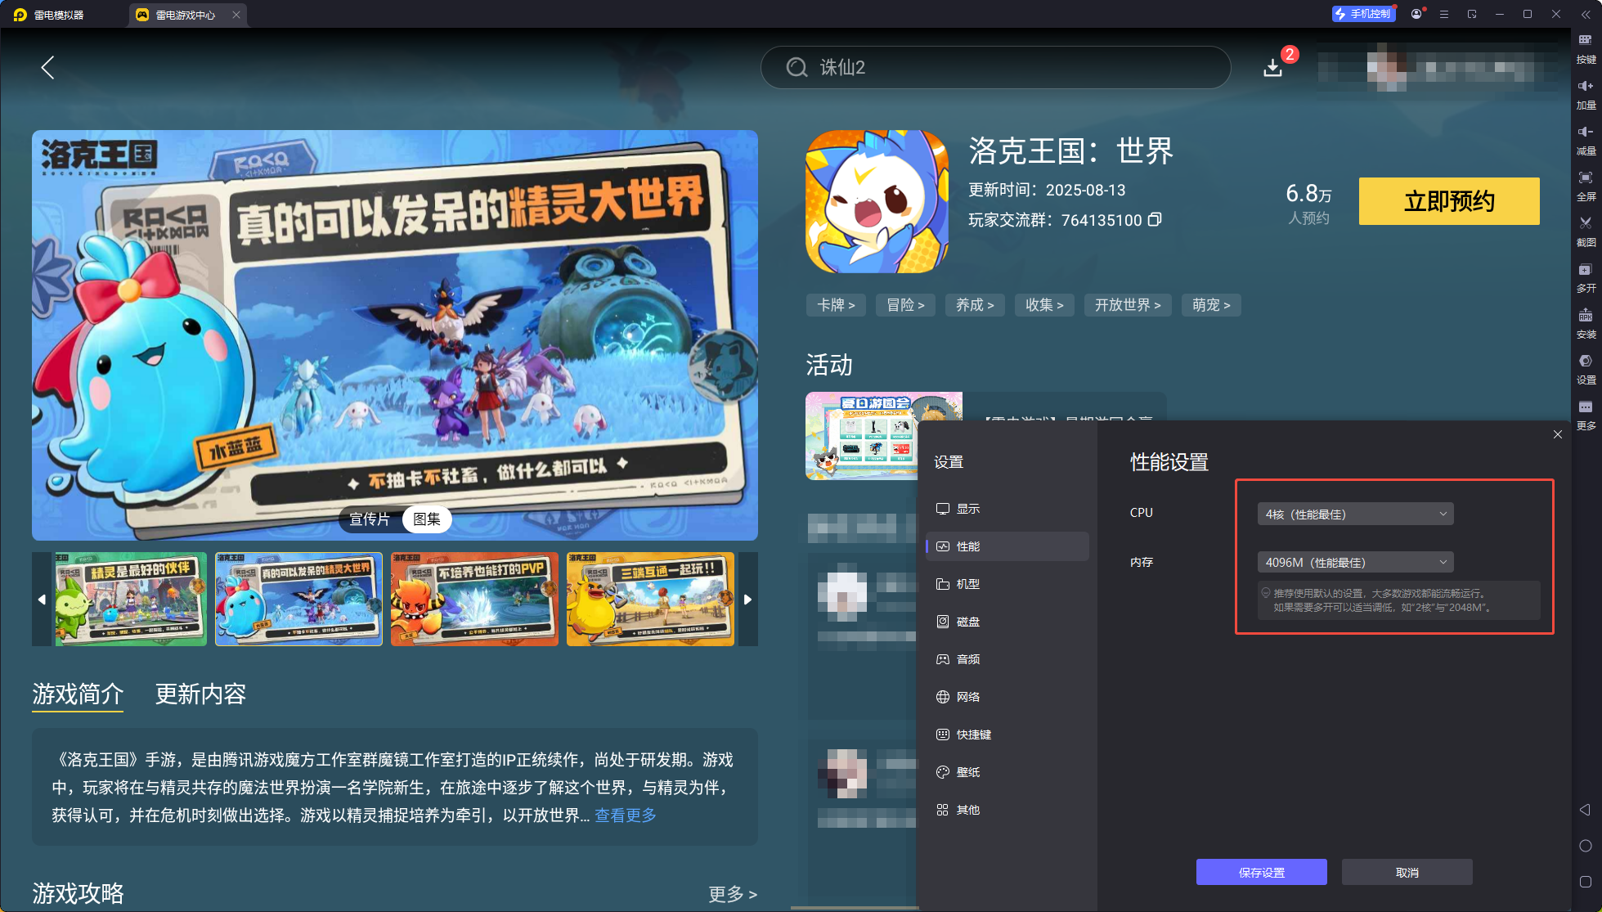Collapse the right sidebar with double chevron
Image resolution: width=1602 pixels, height=912 pixels.
(x=1586, y=14)
